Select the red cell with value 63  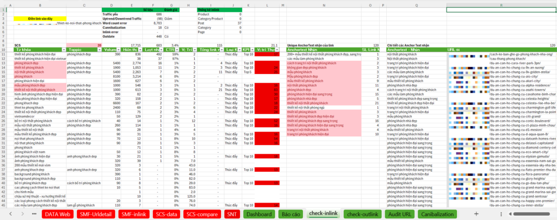click(267, 90)
